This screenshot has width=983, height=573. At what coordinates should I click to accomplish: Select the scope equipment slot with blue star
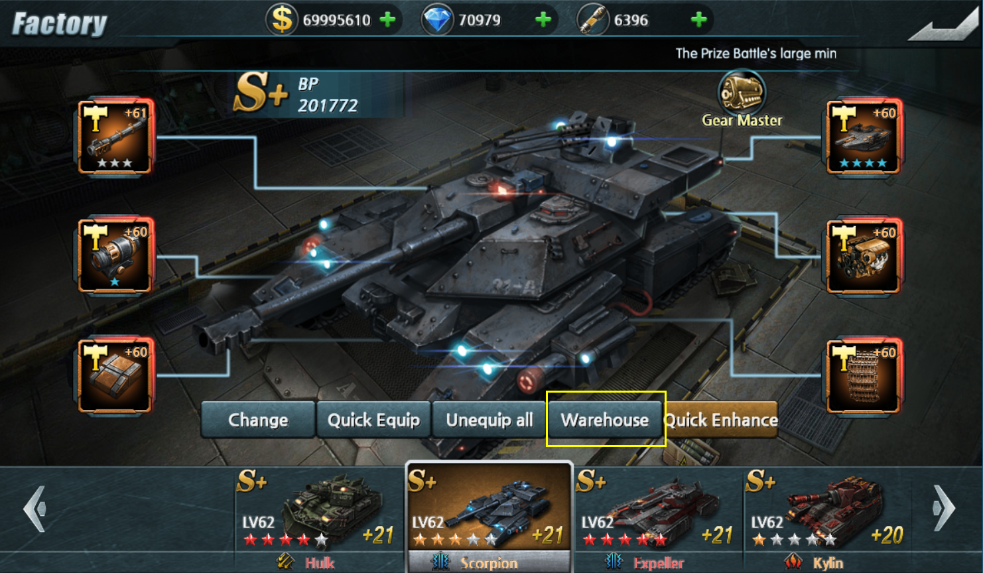click(x=115, y=256)
